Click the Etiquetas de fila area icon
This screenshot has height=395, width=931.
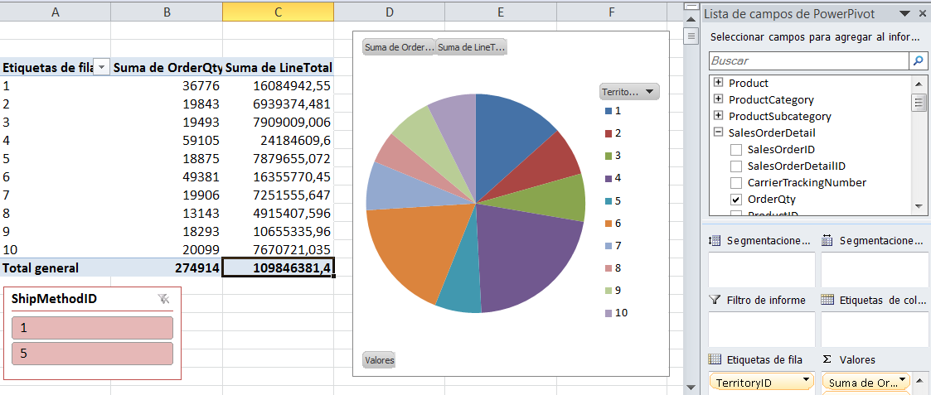[715, 359]
